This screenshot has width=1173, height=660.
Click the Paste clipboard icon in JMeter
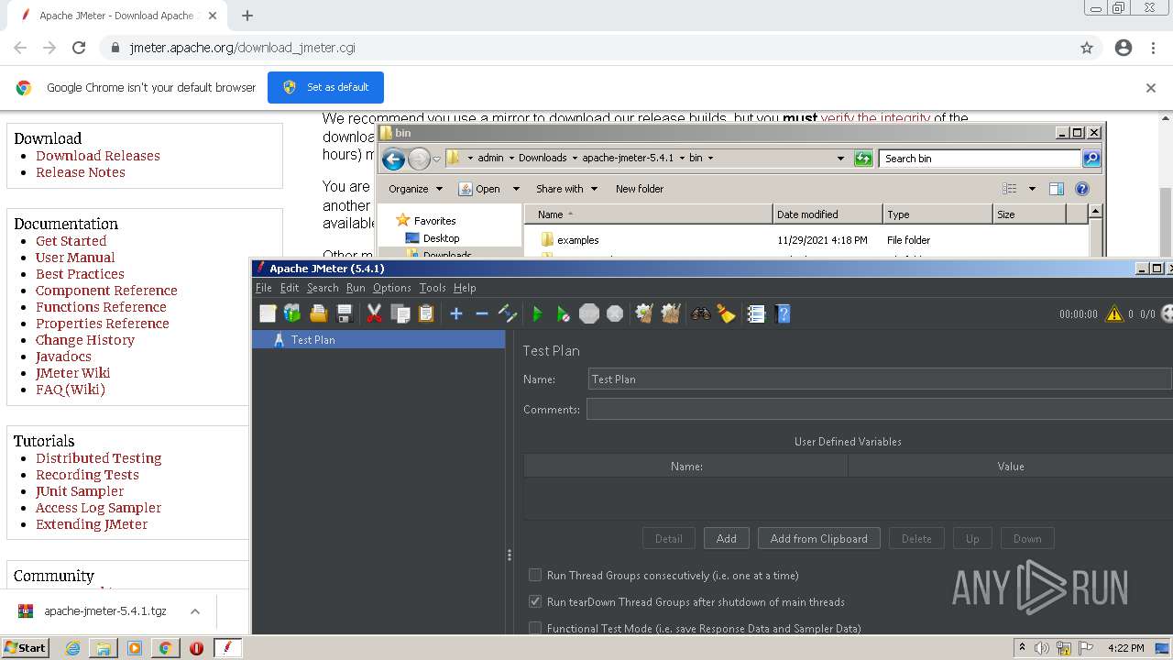[x=426, y=313]
